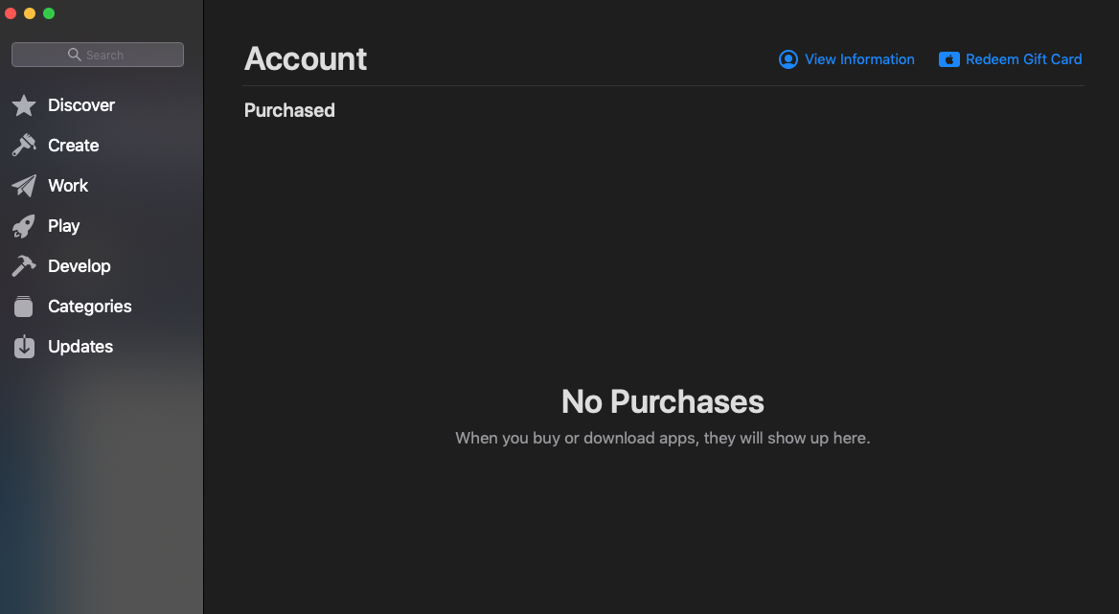Click the Categories stack icon
Image resolution: width=1119 pixels, height=614 pixels.
(x=24, y=307)
